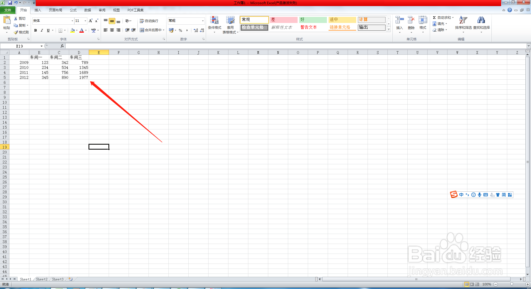Open Sort and Filter menu
Image resolution: width=531 pixels, height=289 pixels.
coord(464,25)
